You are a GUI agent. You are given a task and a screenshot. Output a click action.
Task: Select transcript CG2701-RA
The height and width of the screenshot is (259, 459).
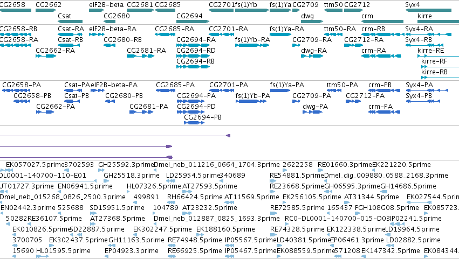221,34
